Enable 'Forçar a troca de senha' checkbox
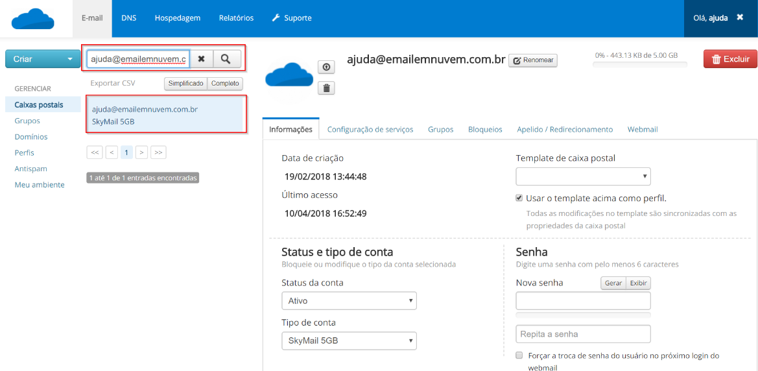The height and width of the screenshot is (371, 758). pyautogui.click(x=519, y=355)
